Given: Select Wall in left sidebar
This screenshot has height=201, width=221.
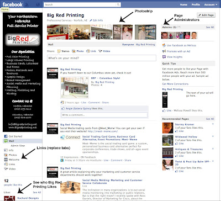Looking at the screenshot, I should [x=23, y=141].
